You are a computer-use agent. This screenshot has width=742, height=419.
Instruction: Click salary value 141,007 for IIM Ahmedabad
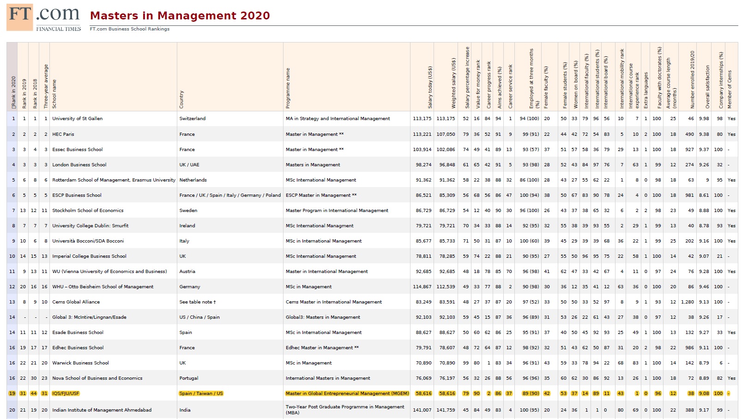pyautogui.click(x=422, y=410)
